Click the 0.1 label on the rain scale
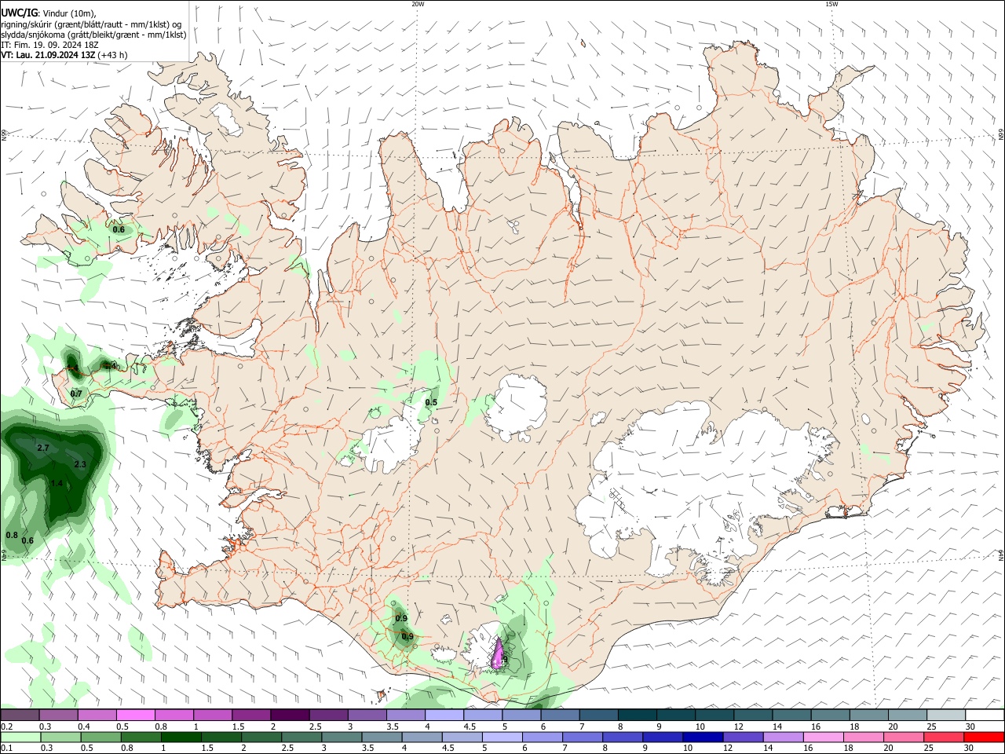 (x=6, y=749)
